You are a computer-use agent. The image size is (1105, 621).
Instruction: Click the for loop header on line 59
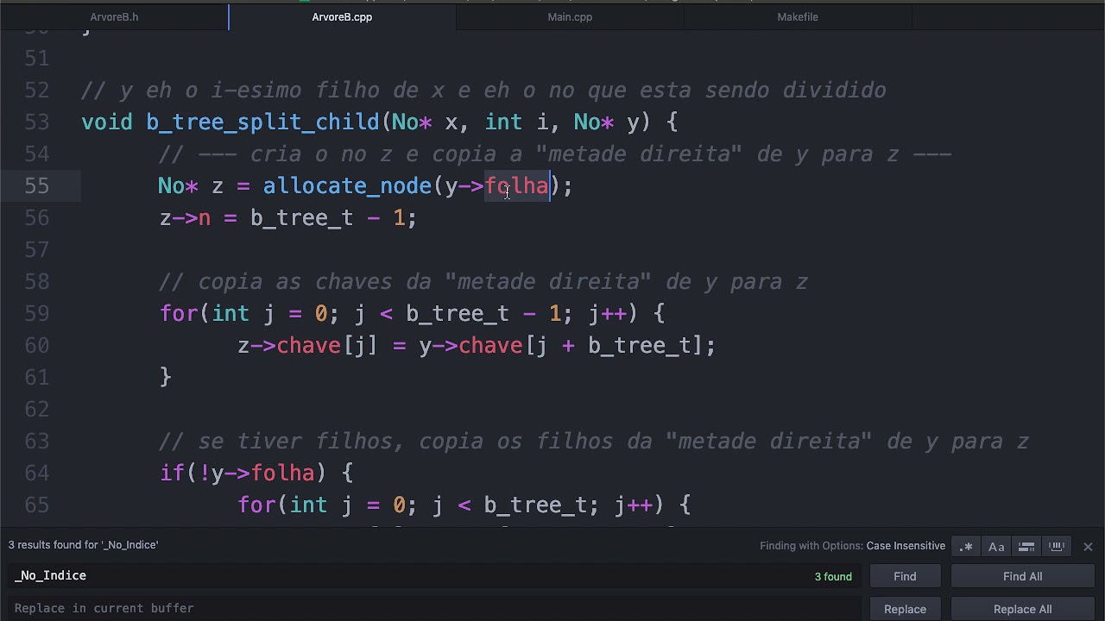[x=413, y=313]
